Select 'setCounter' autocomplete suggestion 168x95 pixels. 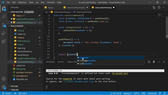click(111, 64)
